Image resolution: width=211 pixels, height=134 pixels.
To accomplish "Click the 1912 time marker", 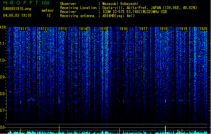I will click(x=43, y=29).
